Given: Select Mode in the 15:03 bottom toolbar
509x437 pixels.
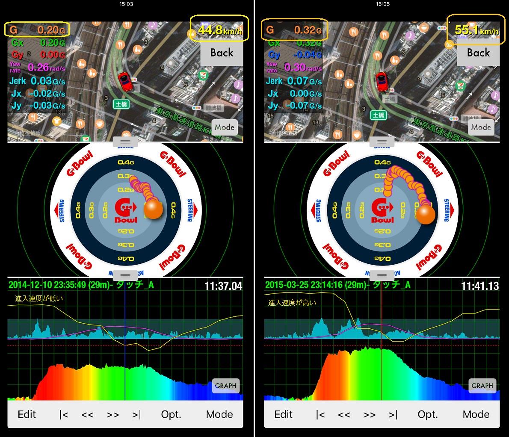Looking at the screenshot, I should click(219, 414).
